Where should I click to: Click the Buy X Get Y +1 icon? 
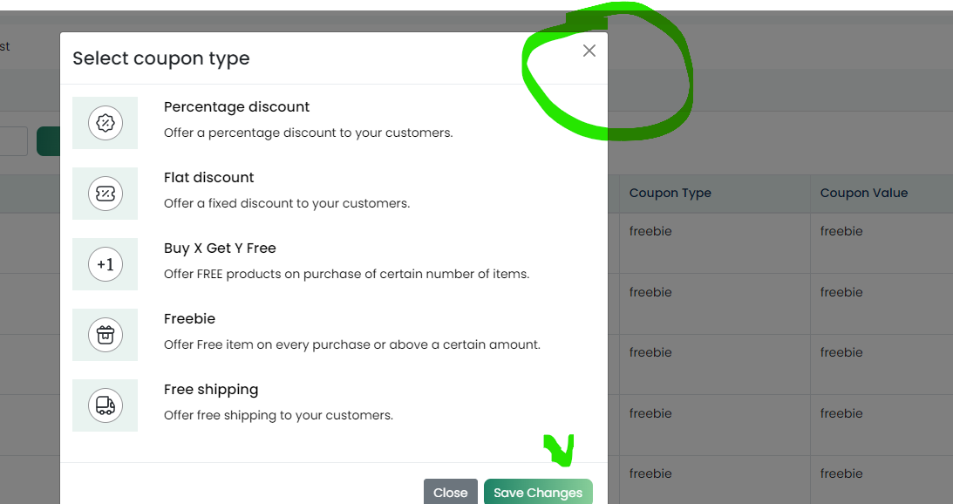(106, 264)
